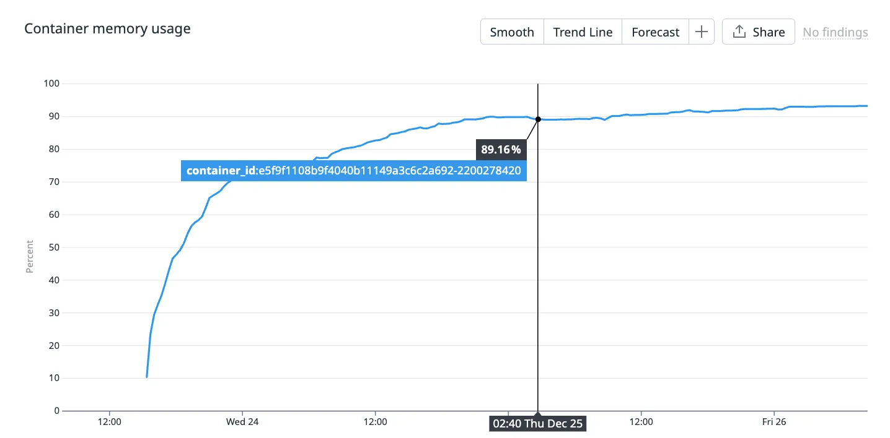Click the Wed 24 axis label
The height and width of the screenshot is (438, 890).
(x=242, y=421)
